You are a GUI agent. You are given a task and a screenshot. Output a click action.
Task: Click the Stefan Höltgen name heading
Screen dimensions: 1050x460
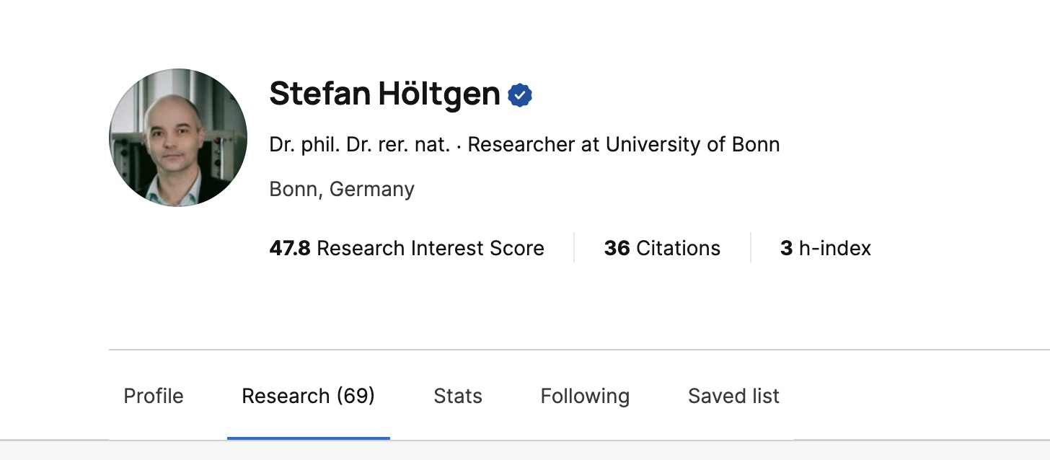point(384,94)
